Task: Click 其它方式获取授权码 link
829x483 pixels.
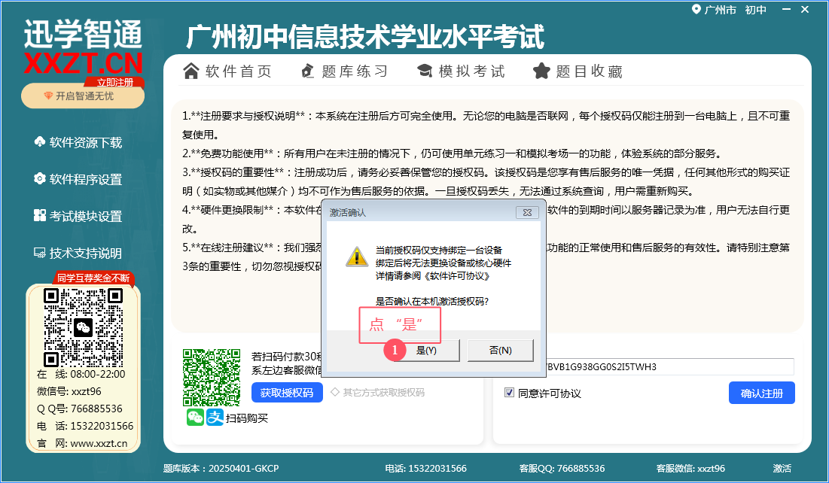Action: pos(377,392)
